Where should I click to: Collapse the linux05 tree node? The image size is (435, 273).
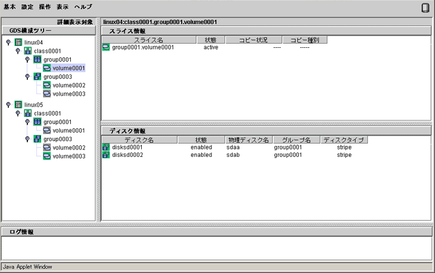[8, 105]
